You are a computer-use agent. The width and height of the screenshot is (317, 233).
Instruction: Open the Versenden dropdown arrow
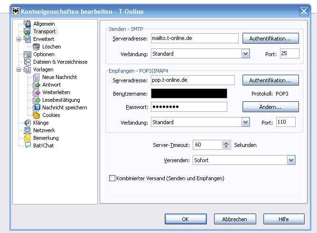coord(291,160)
